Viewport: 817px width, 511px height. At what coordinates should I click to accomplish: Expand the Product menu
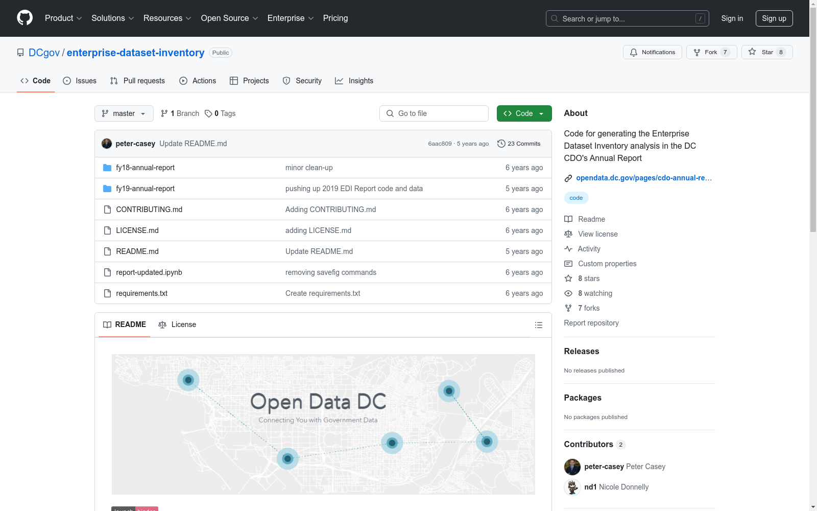63,18
